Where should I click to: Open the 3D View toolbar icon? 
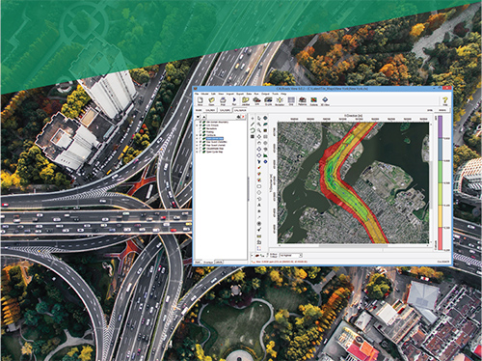(x=325, y=100)
